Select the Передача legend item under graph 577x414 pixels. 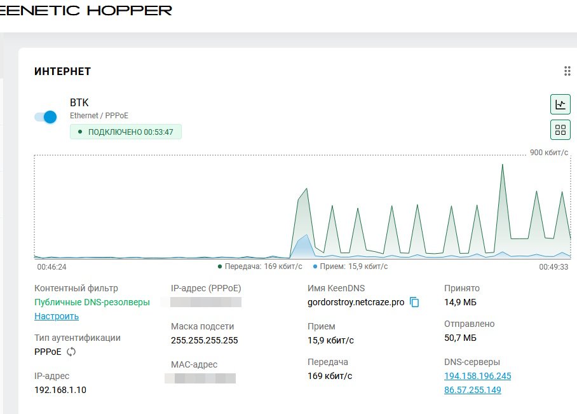click(x=260, y=267)
